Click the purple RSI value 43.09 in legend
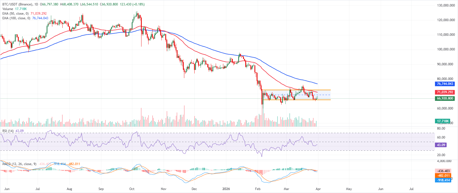 pos(20,131)
